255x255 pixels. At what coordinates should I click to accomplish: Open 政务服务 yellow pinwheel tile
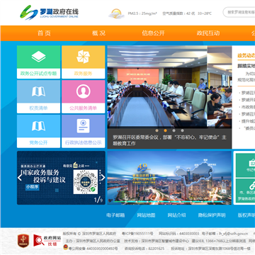[x=84, y=62]
